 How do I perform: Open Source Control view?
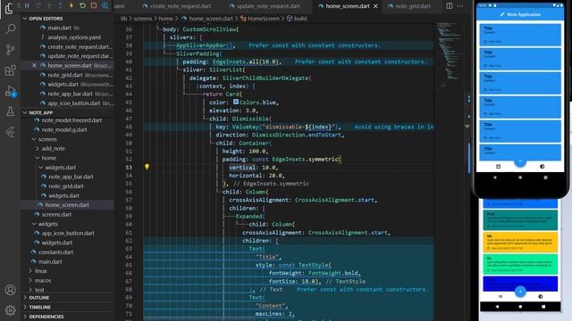point(10,50)
